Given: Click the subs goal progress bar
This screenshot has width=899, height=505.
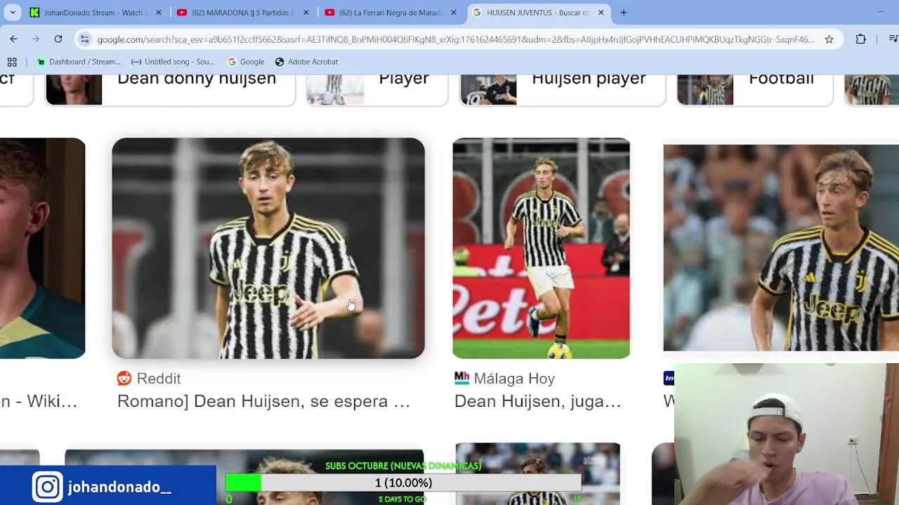Looking at the screenshot, I should 403,483.
